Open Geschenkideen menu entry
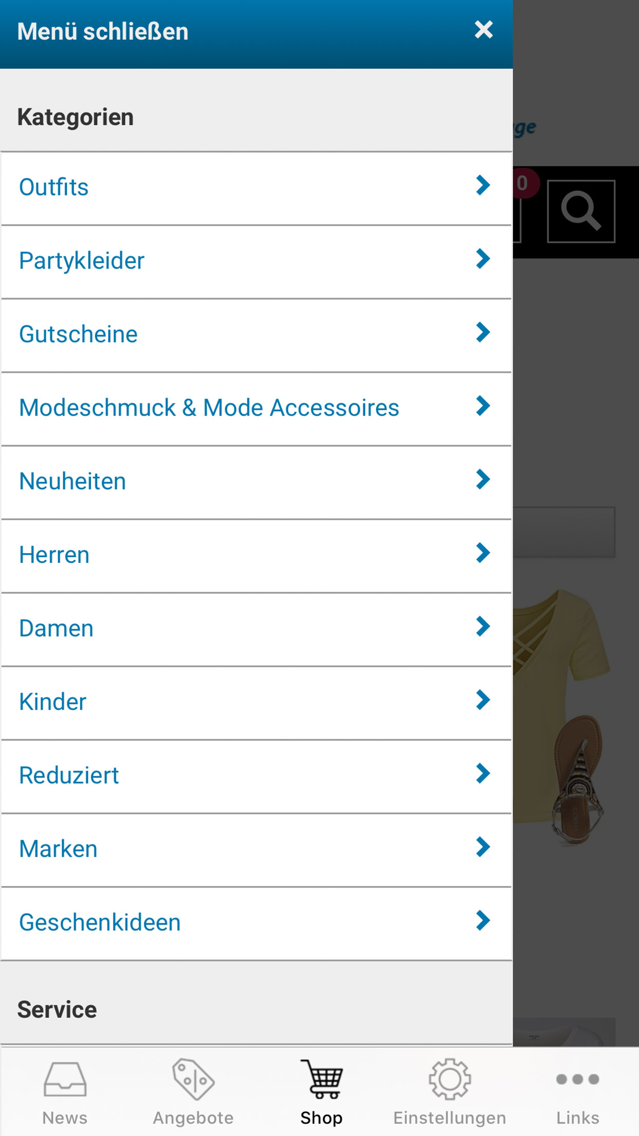Viewport: 639px width, 1136px height. tap(100, 923)
